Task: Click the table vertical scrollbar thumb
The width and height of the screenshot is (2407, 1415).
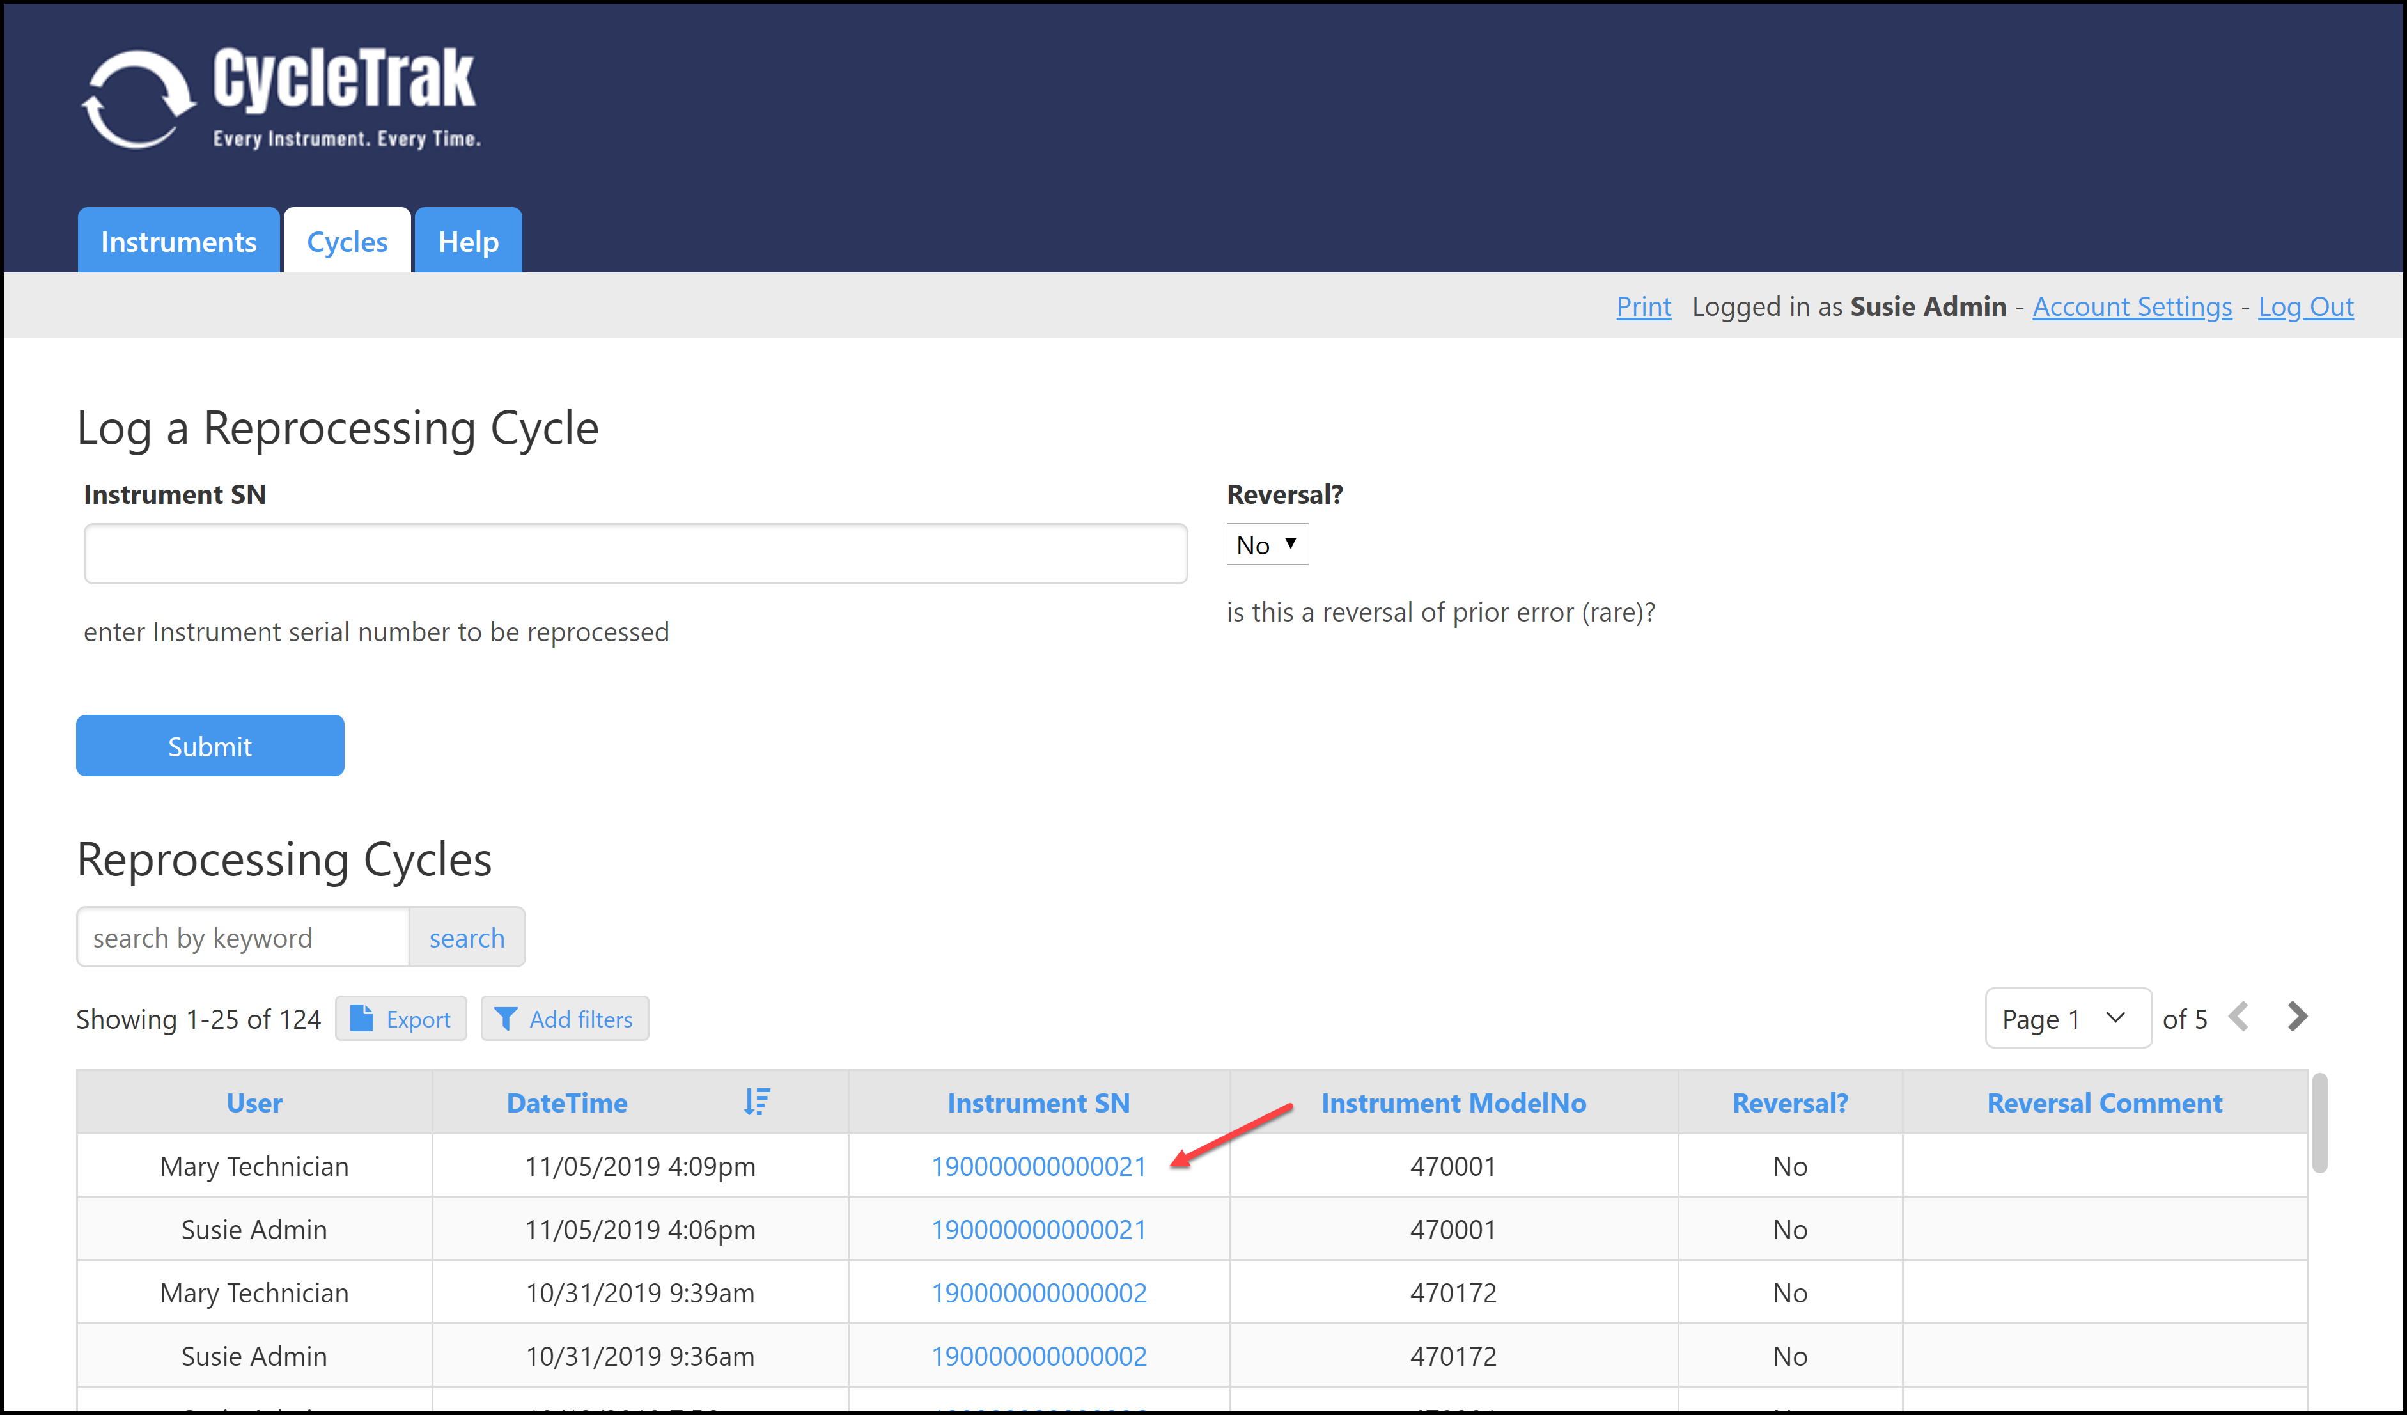Action: click(2319, 1123)
